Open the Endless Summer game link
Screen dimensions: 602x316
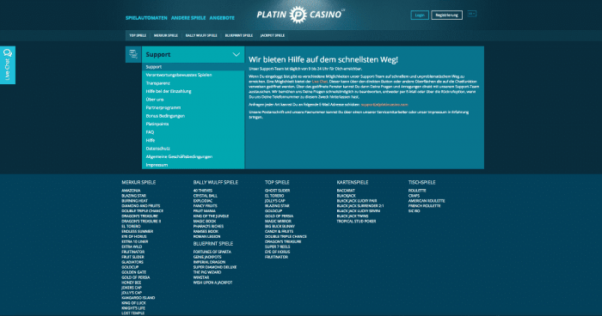coord(137,231)
